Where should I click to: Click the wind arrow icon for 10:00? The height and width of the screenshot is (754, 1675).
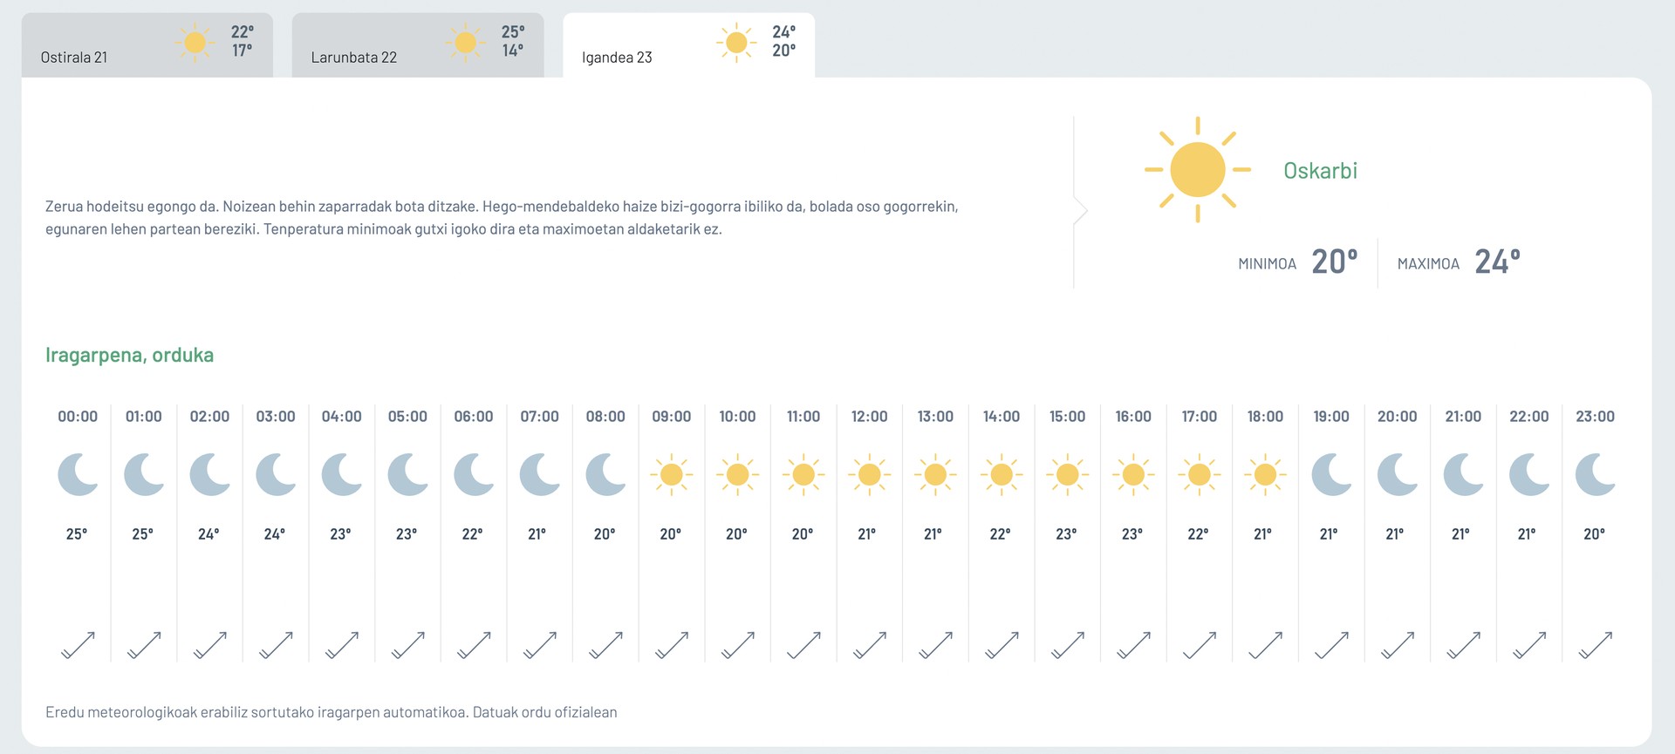(738, 645)
